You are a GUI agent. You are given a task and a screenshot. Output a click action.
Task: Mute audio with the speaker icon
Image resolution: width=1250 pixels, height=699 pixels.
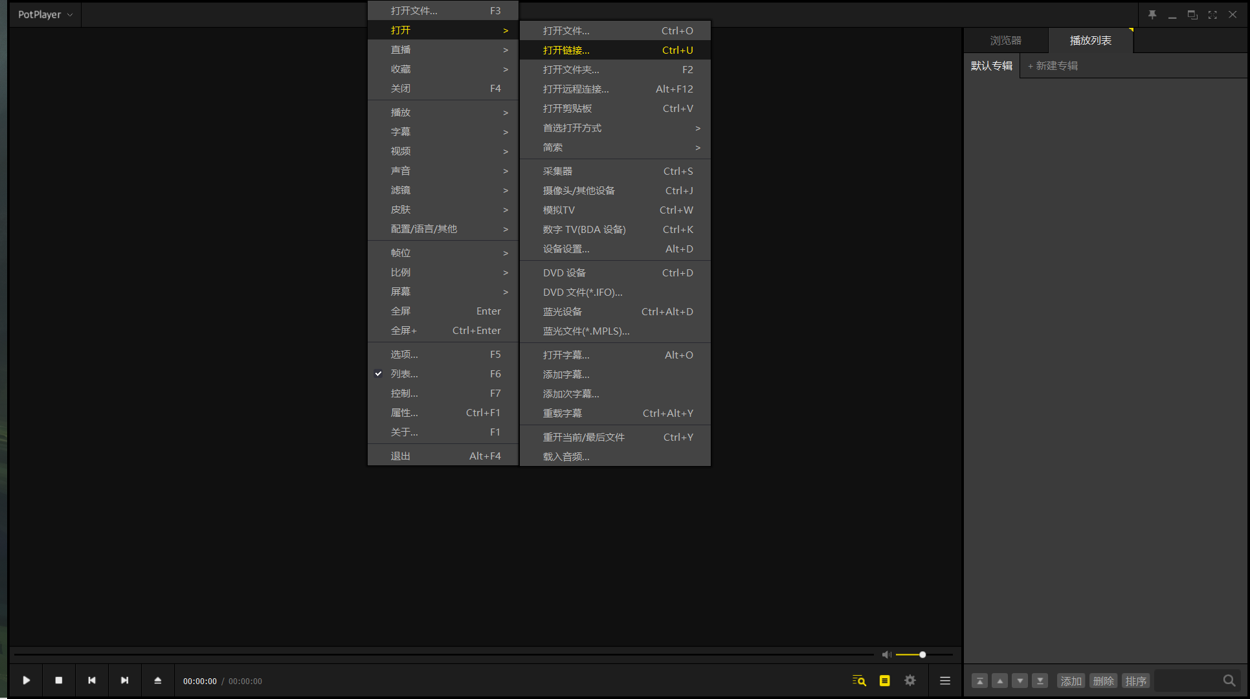[x=886, y=654]
